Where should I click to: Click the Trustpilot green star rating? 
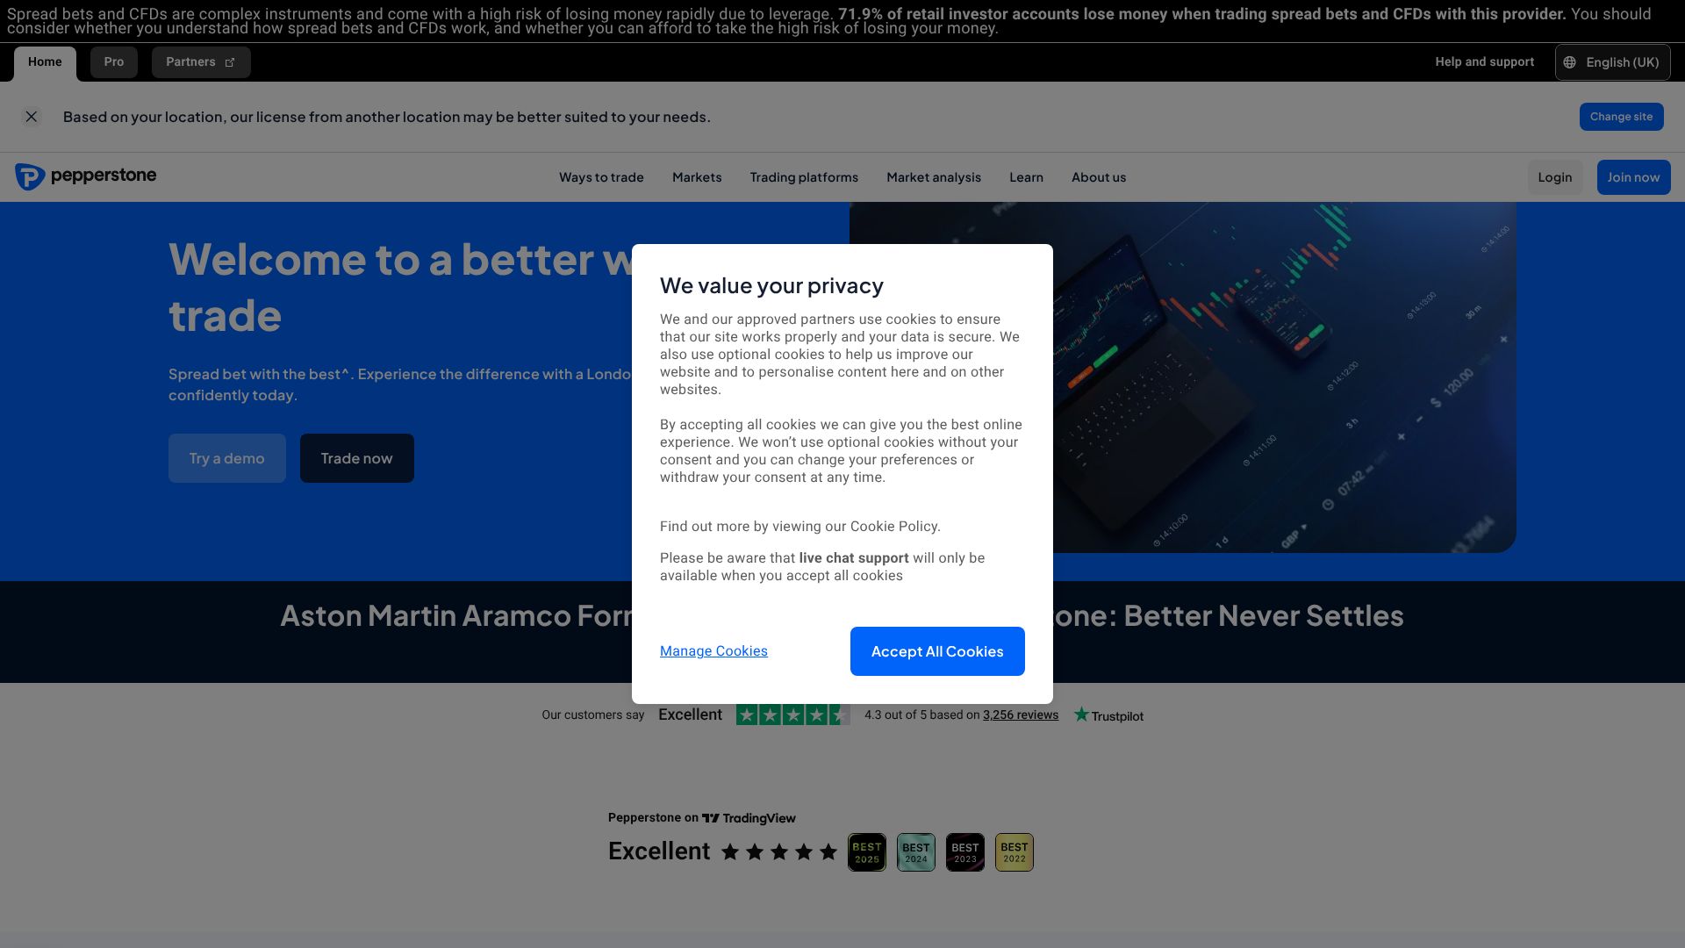[792, 715]
